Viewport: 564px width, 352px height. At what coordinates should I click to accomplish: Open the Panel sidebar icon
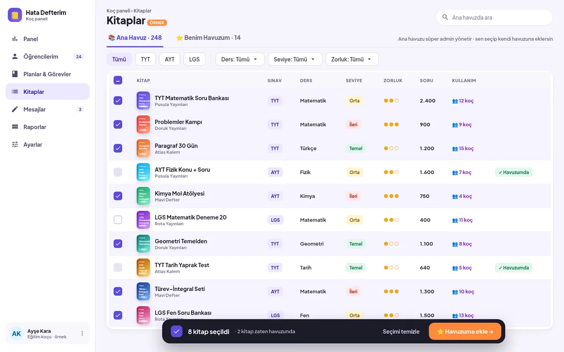pos(15,39)
